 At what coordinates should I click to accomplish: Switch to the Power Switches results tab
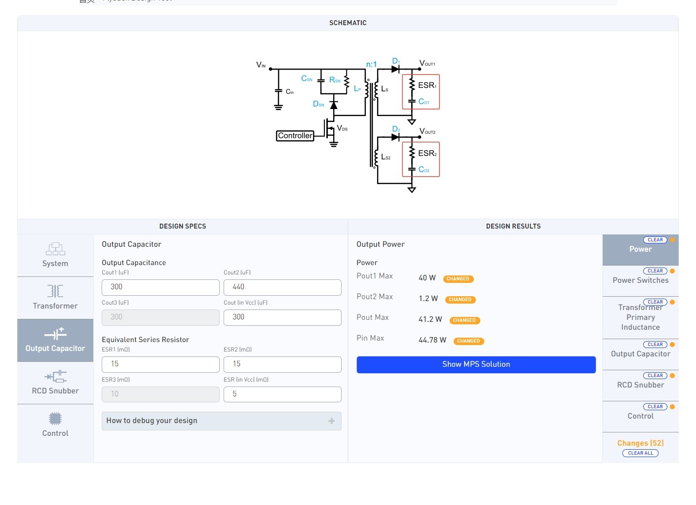point(640,280)
